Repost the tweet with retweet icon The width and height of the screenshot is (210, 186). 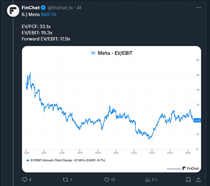tap(66, 180)
